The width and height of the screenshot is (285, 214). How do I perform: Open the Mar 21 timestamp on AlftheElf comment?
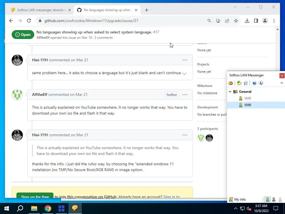pyautogui.click(x=82, y=95)
